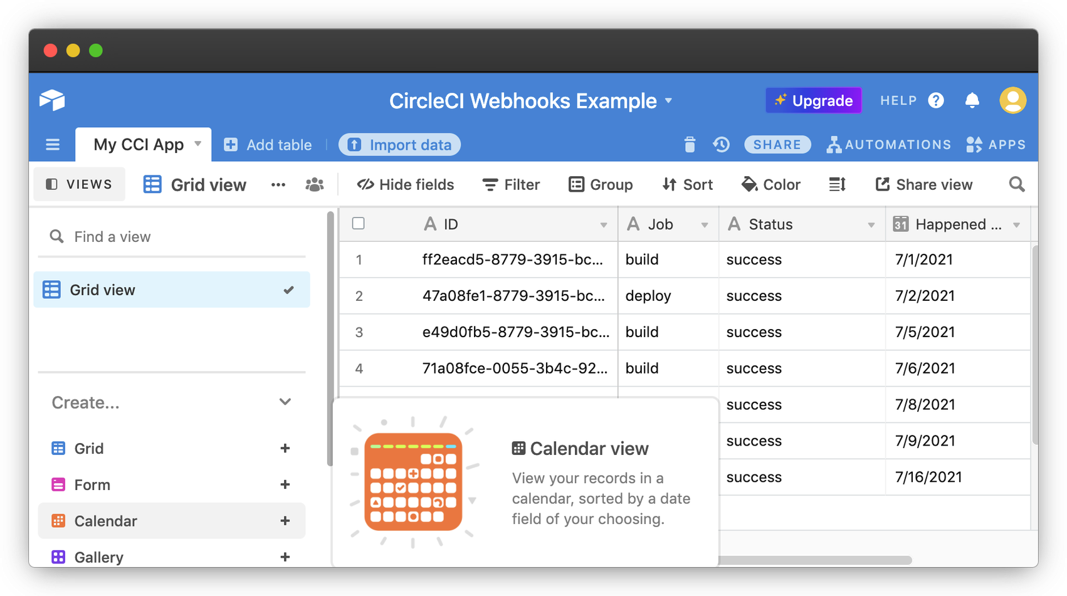Click Share view
This screenshot has width=1067, height=596.
coord(924,185)
